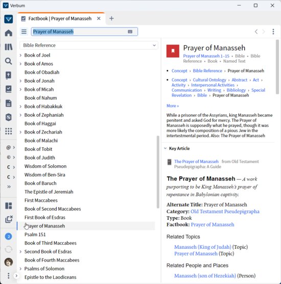Open the apps grid icon in the sidebar
This screenshot has height=284, width=281.
[9, 131]
